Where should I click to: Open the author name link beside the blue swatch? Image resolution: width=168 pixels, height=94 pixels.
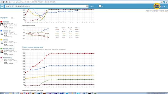(x=6, y=31)
